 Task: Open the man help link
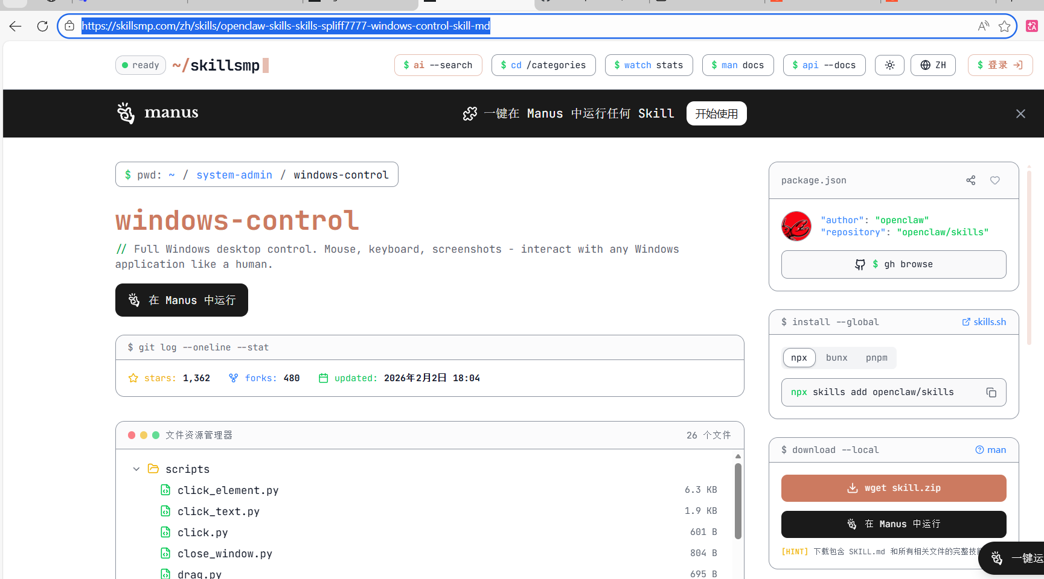[991, 450]
